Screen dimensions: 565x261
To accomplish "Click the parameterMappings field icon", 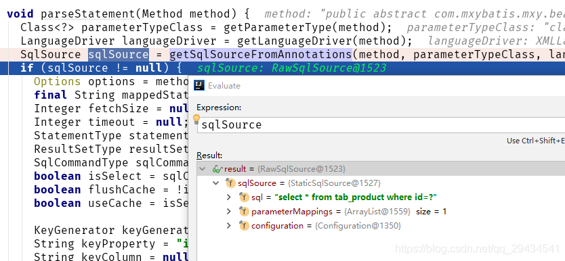I will pyautogui.click(x=245, y=212).
